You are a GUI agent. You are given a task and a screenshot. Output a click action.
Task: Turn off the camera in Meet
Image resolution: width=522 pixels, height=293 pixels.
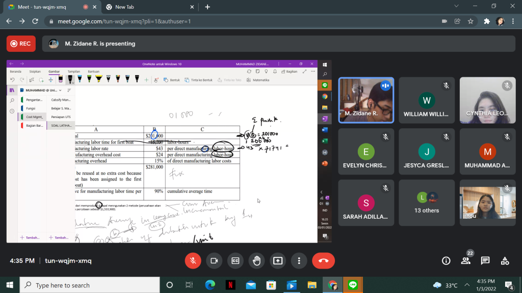(x=214, y=260)
